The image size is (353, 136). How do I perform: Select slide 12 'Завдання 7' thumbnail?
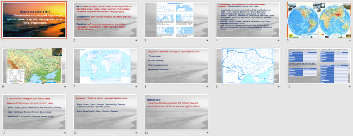click(106, 112)
